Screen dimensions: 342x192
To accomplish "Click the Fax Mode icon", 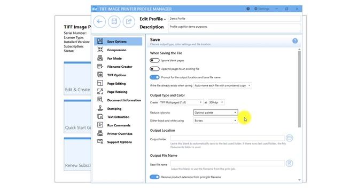I will click(100, 58).
